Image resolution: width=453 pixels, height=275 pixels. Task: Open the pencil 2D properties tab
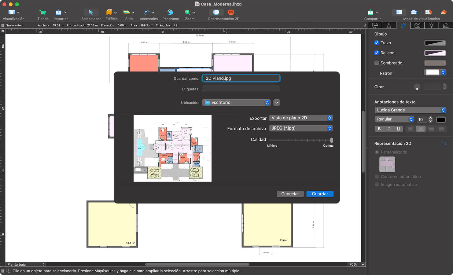tap(403, 25)
